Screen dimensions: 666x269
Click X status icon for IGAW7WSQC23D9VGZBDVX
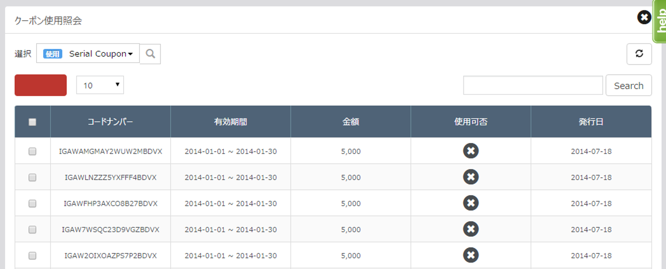coord(470,229)
